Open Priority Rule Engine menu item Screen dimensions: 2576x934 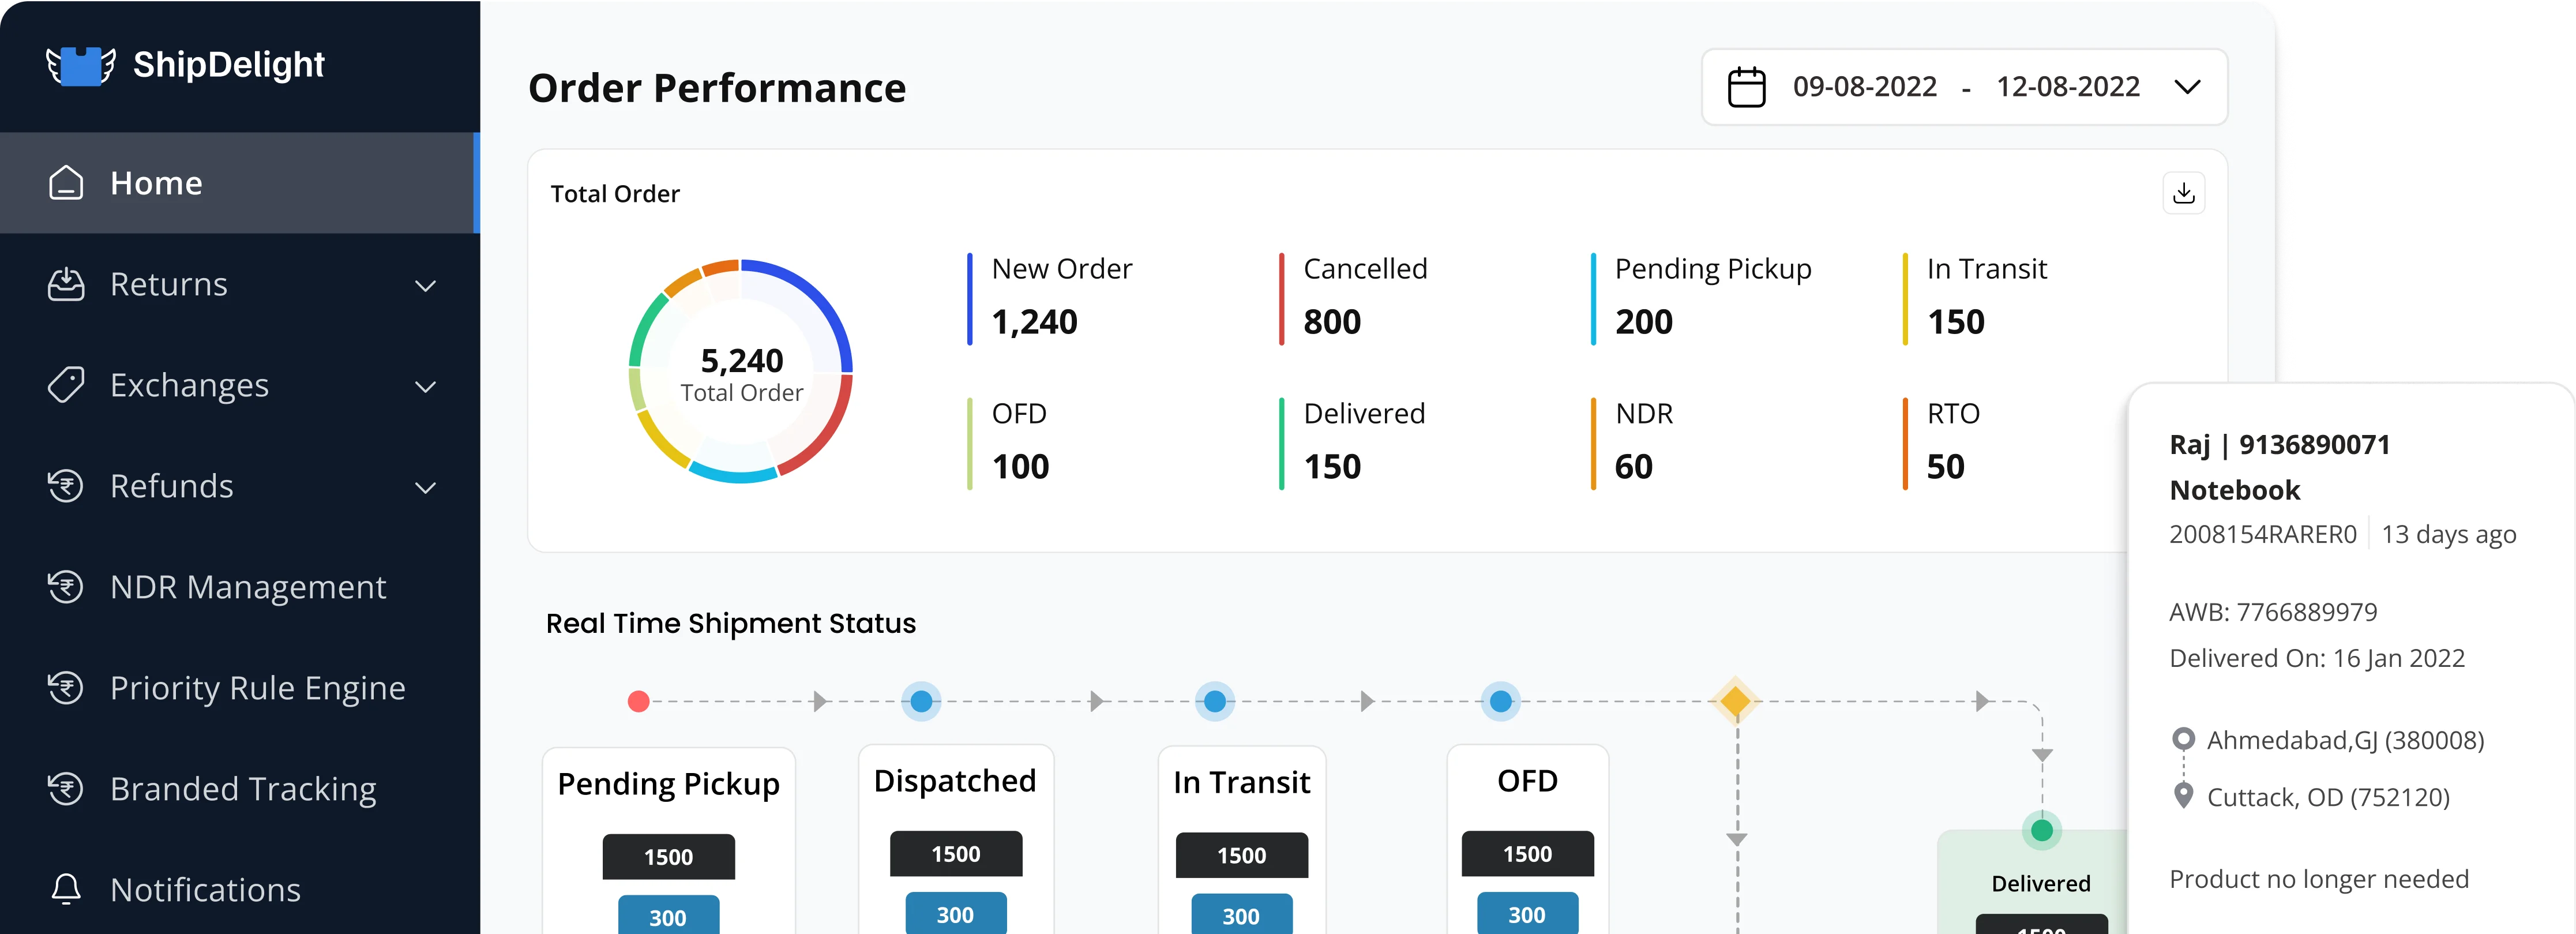(x=257, y=688)
